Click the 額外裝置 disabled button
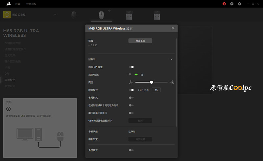 tap(140, 139)
